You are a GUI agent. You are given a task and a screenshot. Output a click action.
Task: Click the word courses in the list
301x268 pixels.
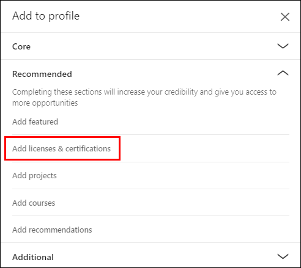tap(42, 203)
